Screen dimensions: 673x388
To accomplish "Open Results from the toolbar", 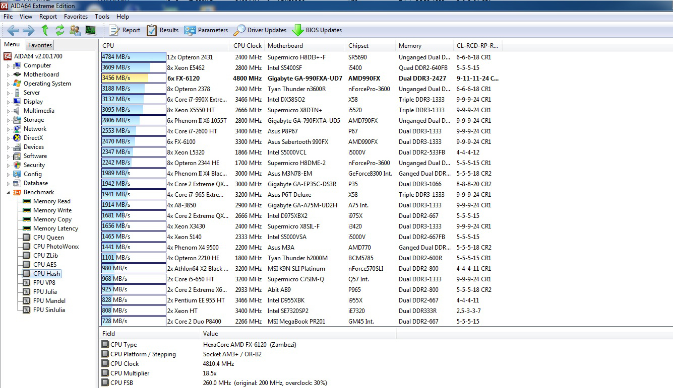I will point(162,30).
